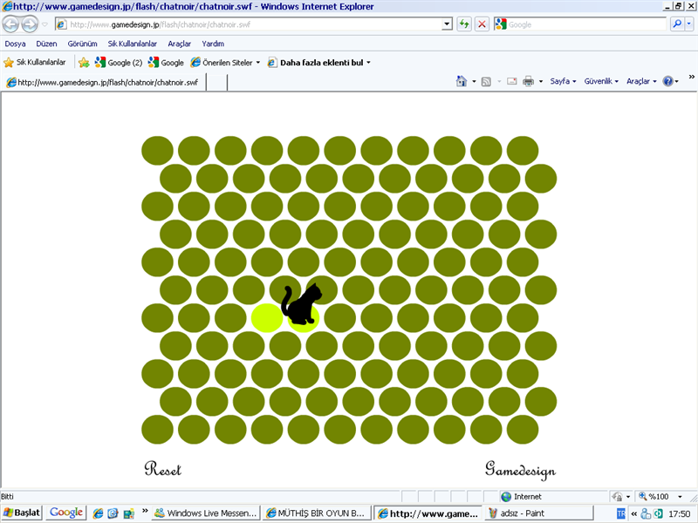698x523 pixels.
Task: Click the magnifier search button
Action: click(677, 24)
